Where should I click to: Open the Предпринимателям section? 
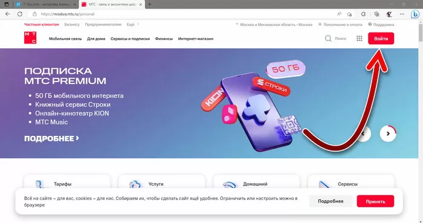click(x=103, y=25)
